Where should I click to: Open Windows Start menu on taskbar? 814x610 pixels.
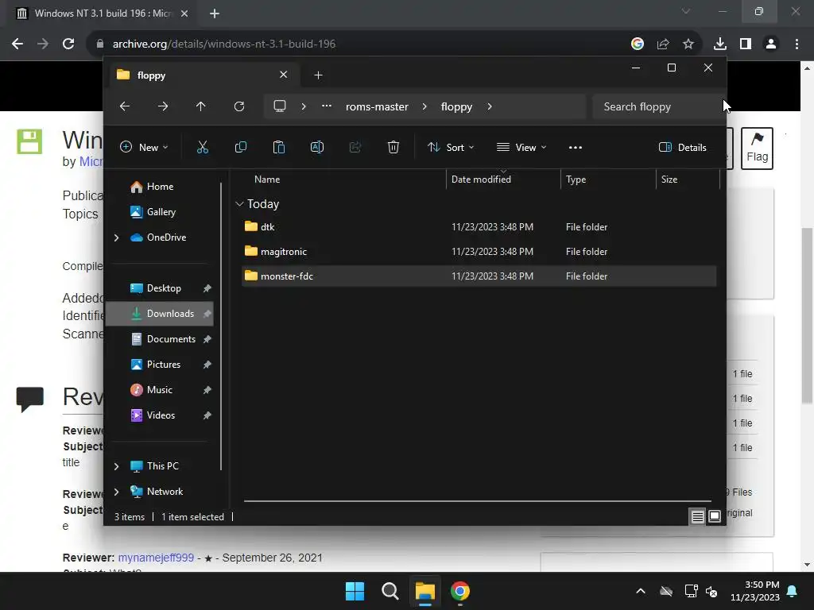pos(355,591)
